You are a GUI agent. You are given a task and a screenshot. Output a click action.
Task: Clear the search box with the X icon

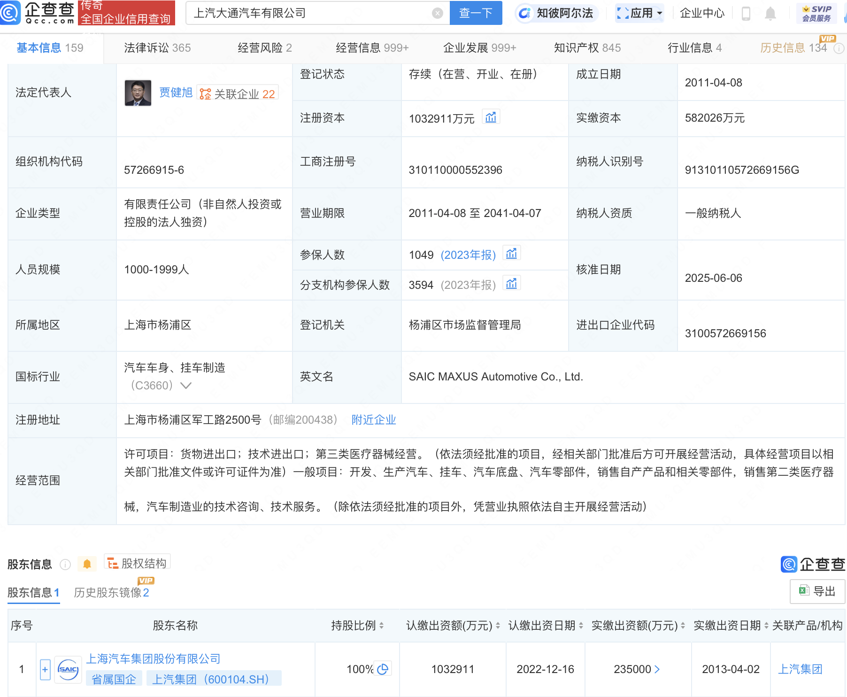(x=438, y=13)
